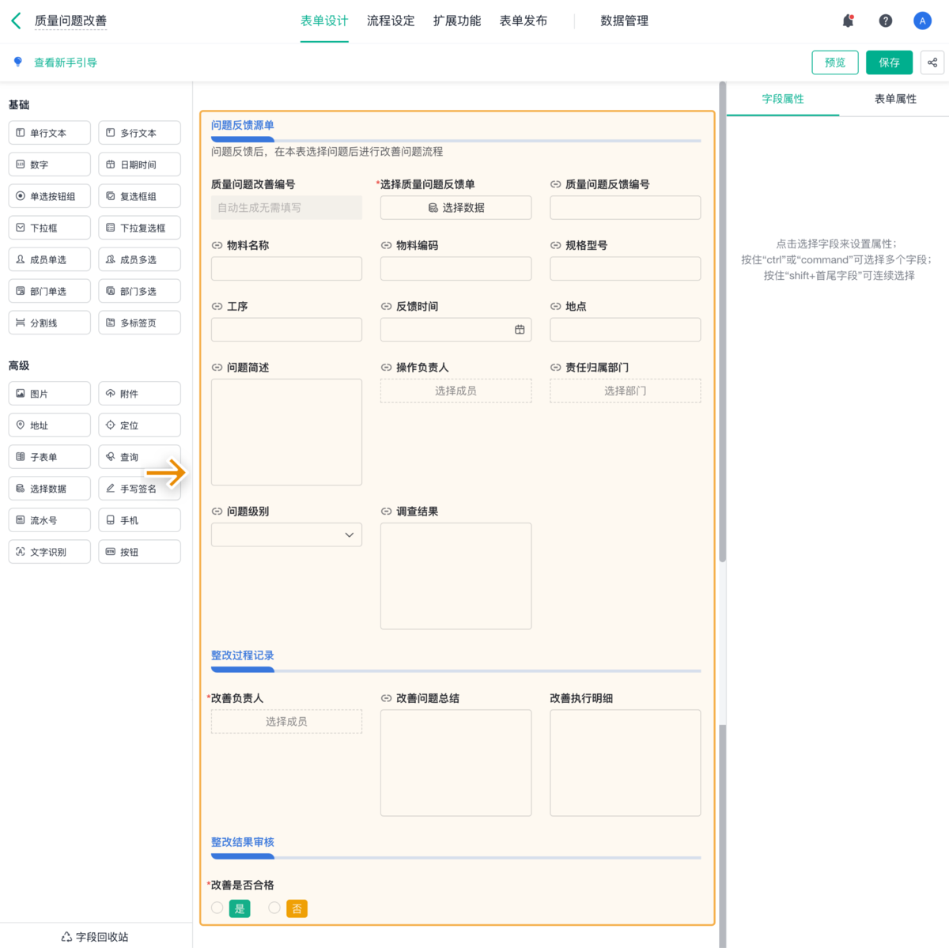Add a 定位 field
This screenshot has width=949, height=948.
pos(140,425)
